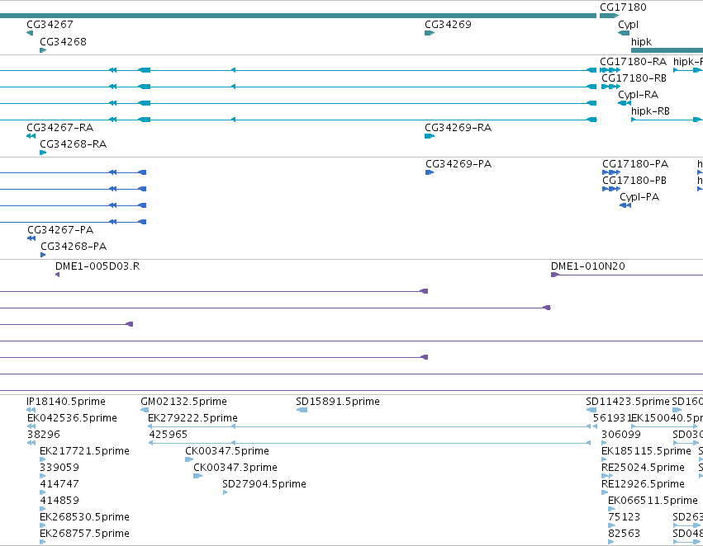Select the CG17180-PA protein label
703x546 pixels.
(x=635, y=164)
